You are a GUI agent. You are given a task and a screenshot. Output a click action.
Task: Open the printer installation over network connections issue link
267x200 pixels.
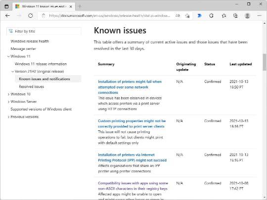pos(130,87)
